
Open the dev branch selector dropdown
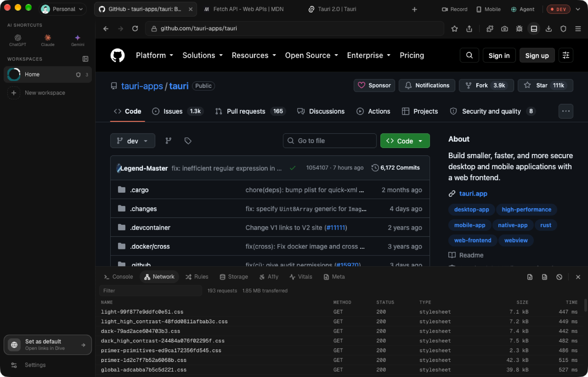[133, 141]
